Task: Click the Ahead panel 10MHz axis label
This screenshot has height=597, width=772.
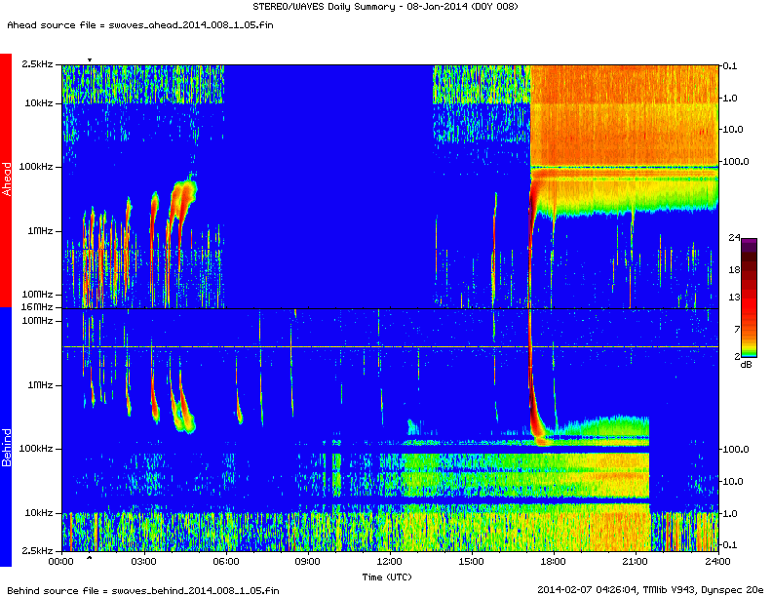Action: [x=37, y=294]
